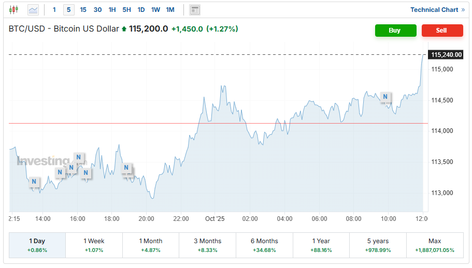Screen dimensions: 472x268
Task: Click the 115,240.00 current price label
Action: coord(446,55)
